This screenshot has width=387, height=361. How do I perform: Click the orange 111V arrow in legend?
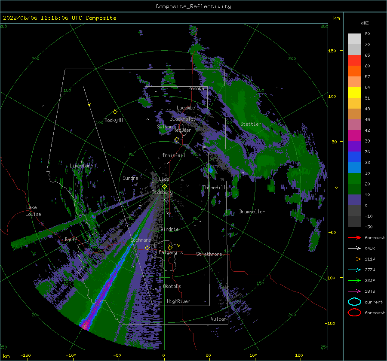(x=354, y=259)
